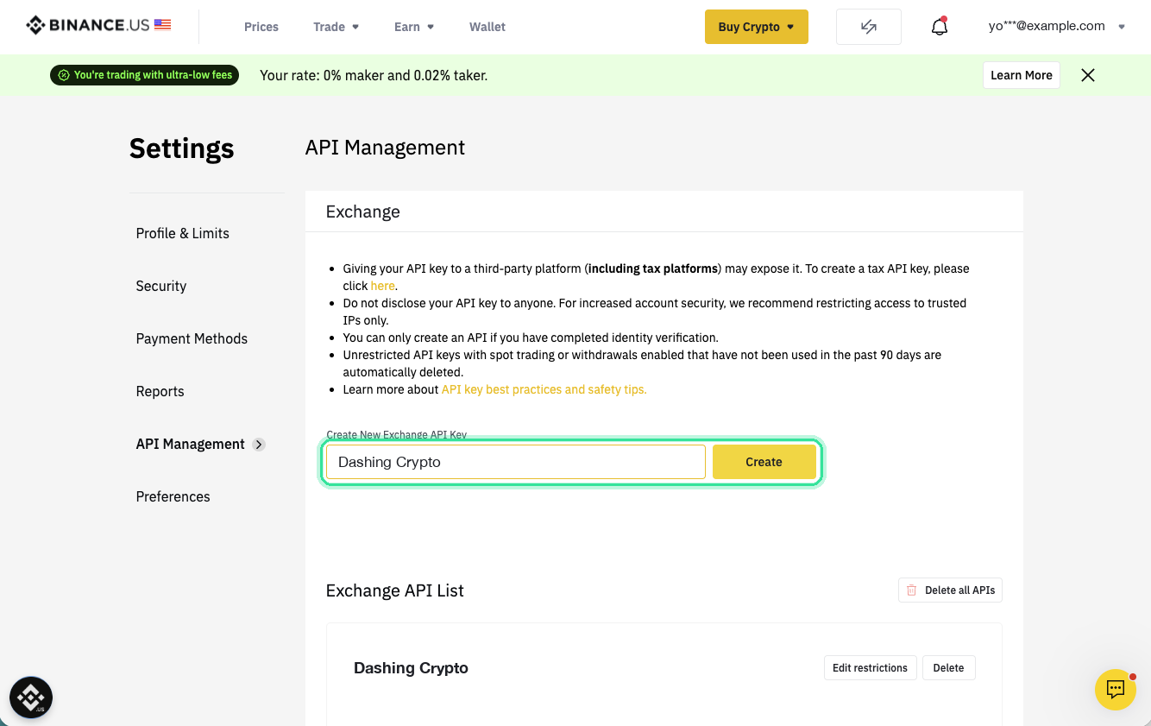Open the account email dropdown
Screen dimensions: 1151x726
(1057, 26)
